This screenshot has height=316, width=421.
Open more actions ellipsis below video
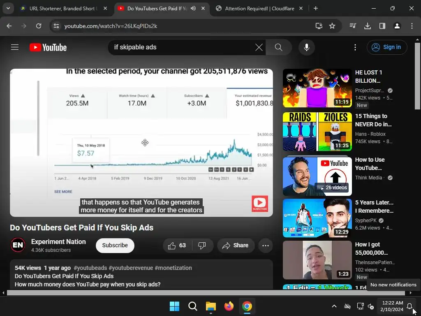click(266, 245)
